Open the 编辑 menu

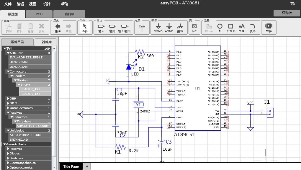click(20, 4)
